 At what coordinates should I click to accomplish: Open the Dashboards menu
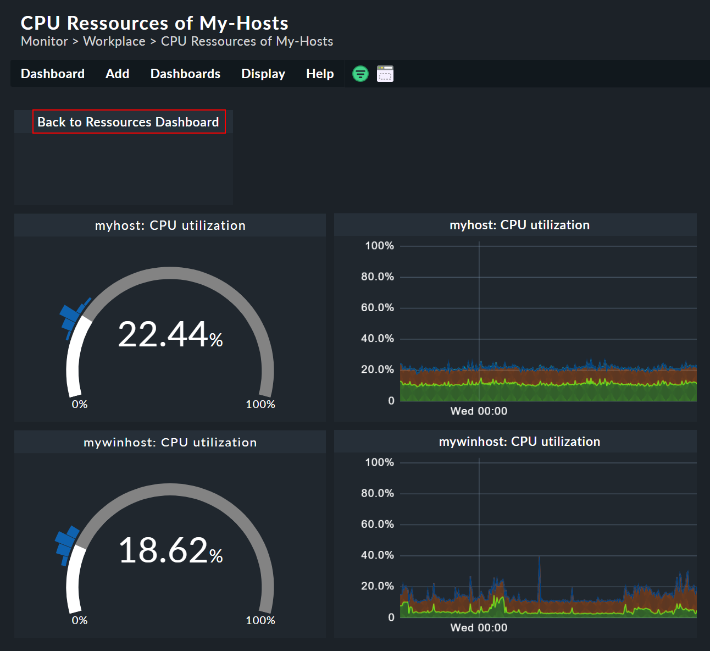point(185,74)
